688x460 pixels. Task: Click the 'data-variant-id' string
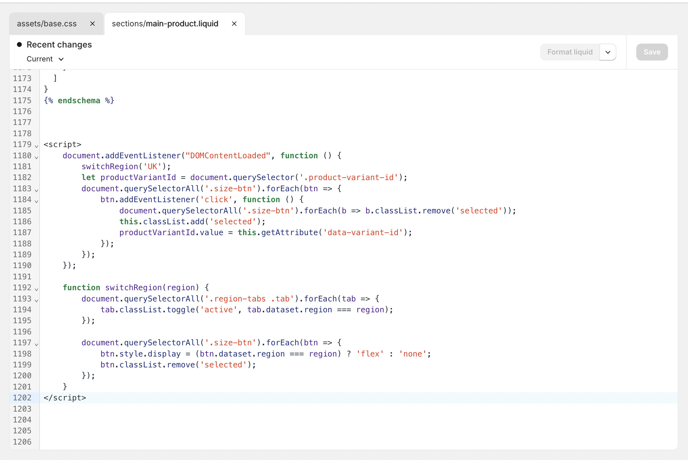(x=363, y=232)
